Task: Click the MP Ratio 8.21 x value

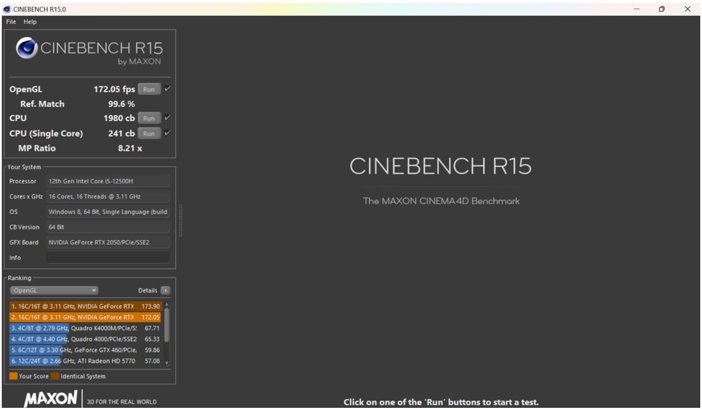Action: point(130,149)
